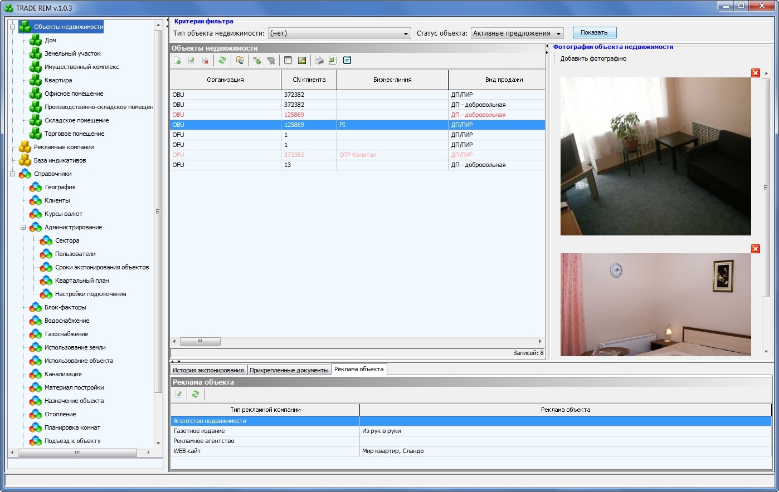779x492 pixels.
Task: Click the PI business-line cell
Action: pyautogui.click(x=392, y=125)
